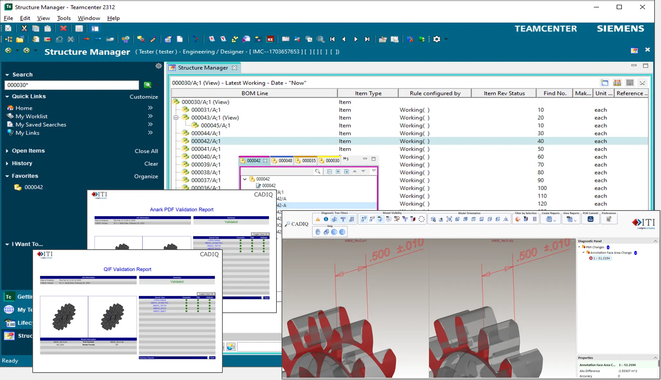This screenshot has height=380, width=661.
Task: Expand the History section
Action: tap(7, 163)
